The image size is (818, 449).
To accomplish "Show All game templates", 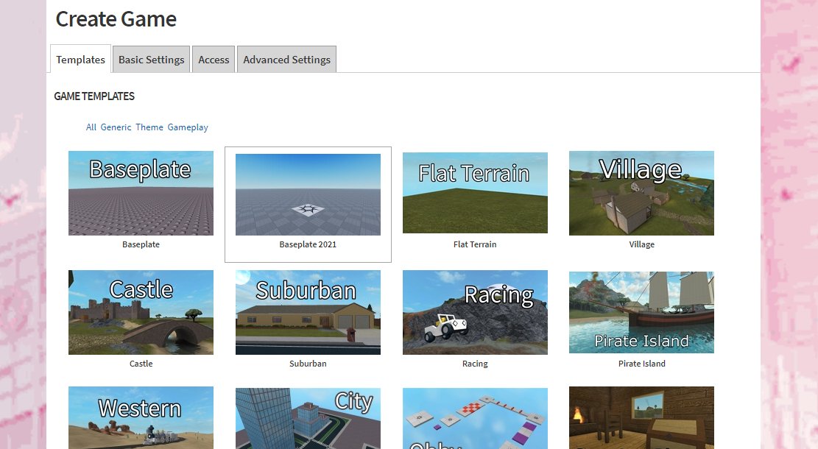I will click(91, 127).
